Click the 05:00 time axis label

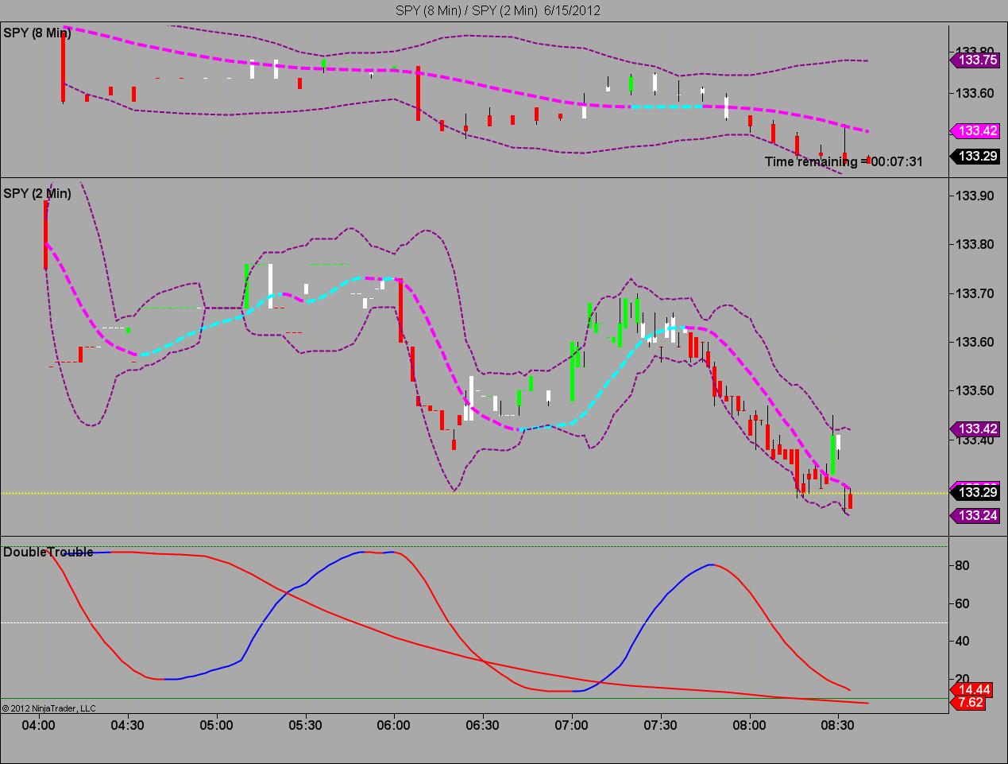(x=216, y=725)
